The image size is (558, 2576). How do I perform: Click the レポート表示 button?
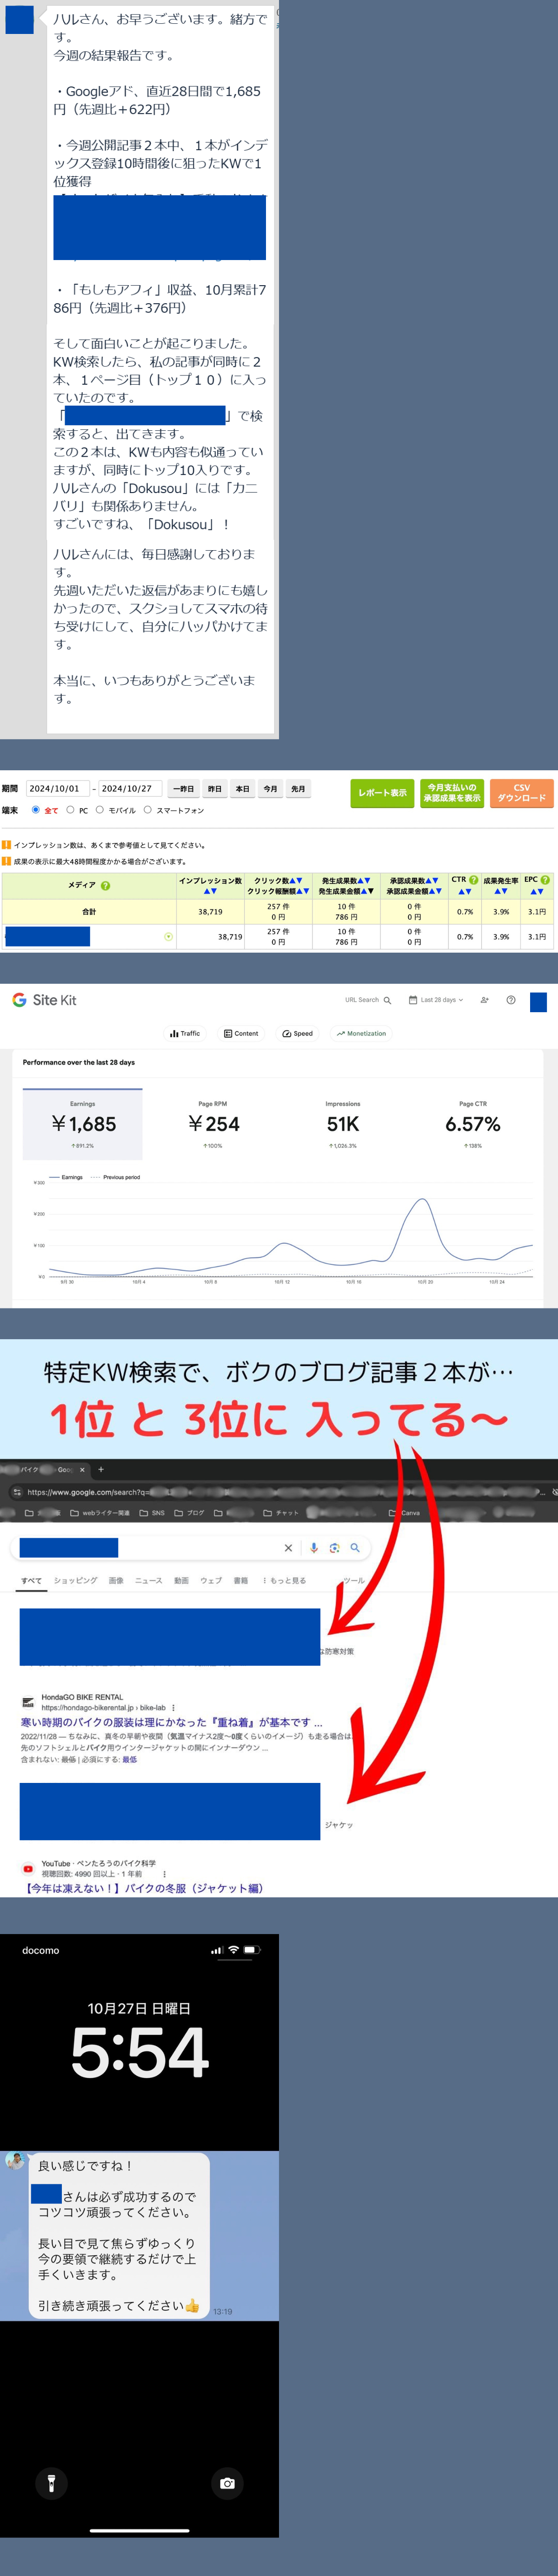382,793
